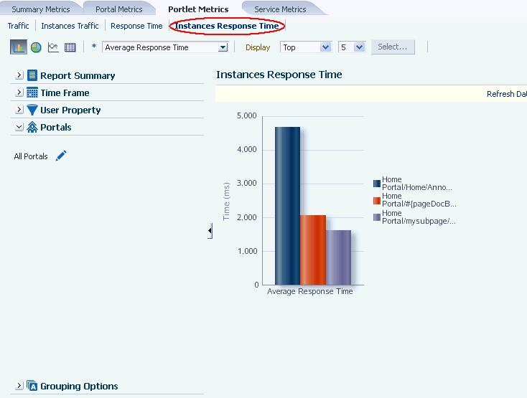The image size is (527, 398).
Task: Click the Select... button
Action: coord(393,47)
